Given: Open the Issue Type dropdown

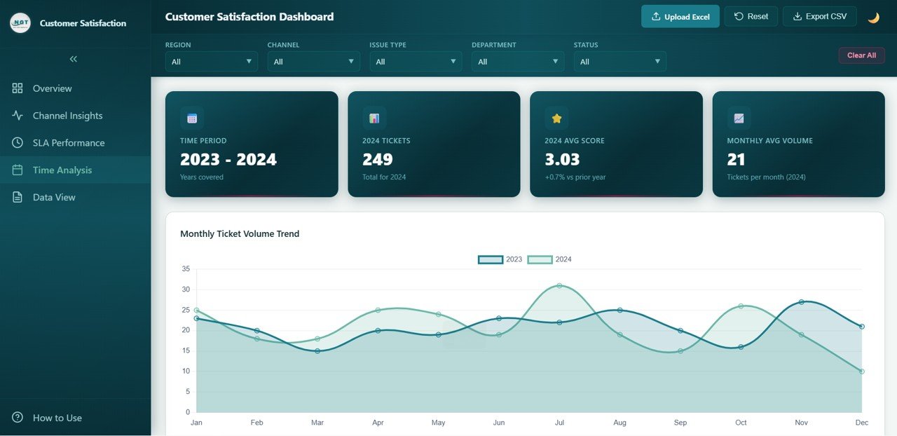Looking at the screenshot, I should tap(415, 61).
